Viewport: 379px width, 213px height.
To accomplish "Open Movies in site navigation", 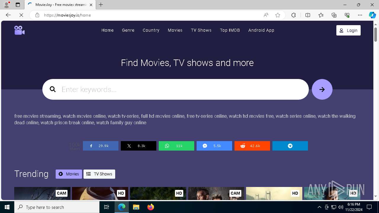I will 175,30.
